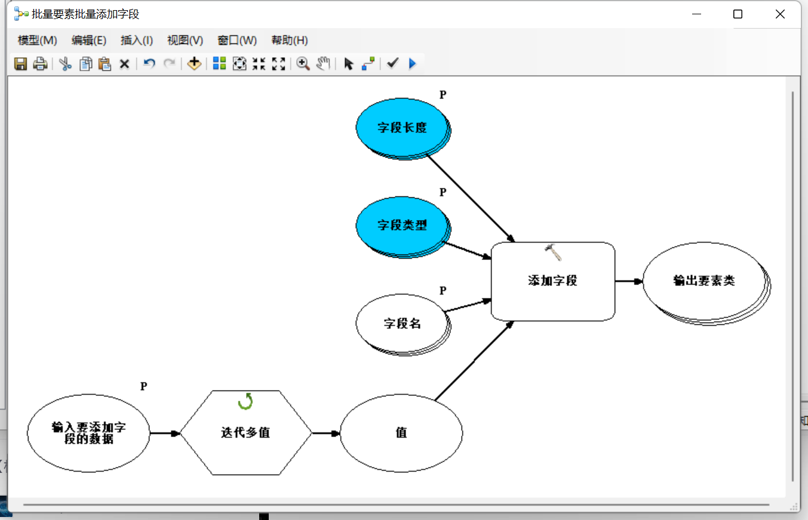Open the 窗口(W) menu
Screen dimensions: 808x520
tap(237, 41)
